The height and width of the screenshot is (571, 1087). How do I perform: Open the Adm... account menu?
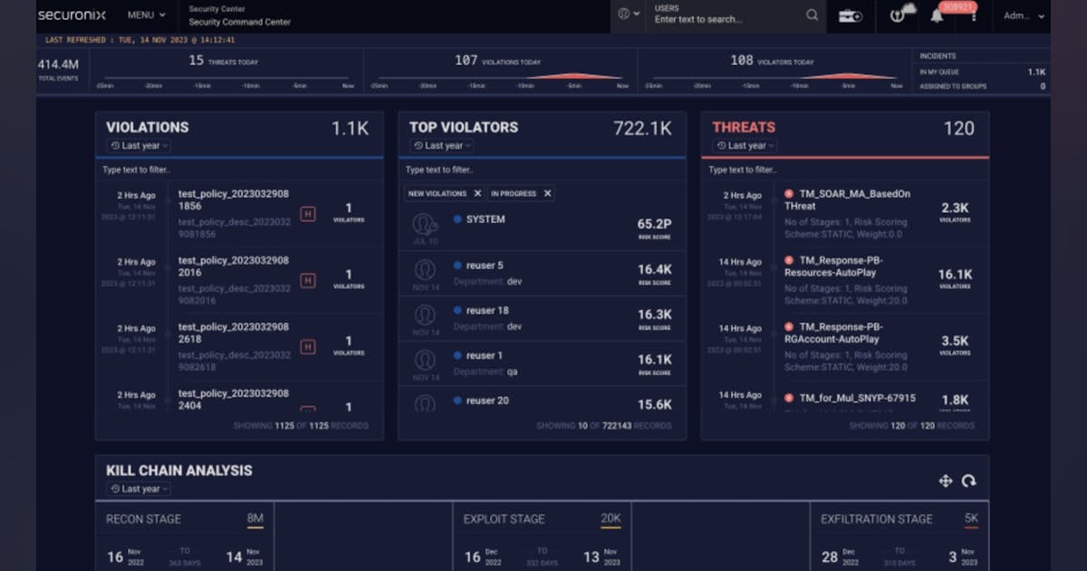[x=1024, y=16]
